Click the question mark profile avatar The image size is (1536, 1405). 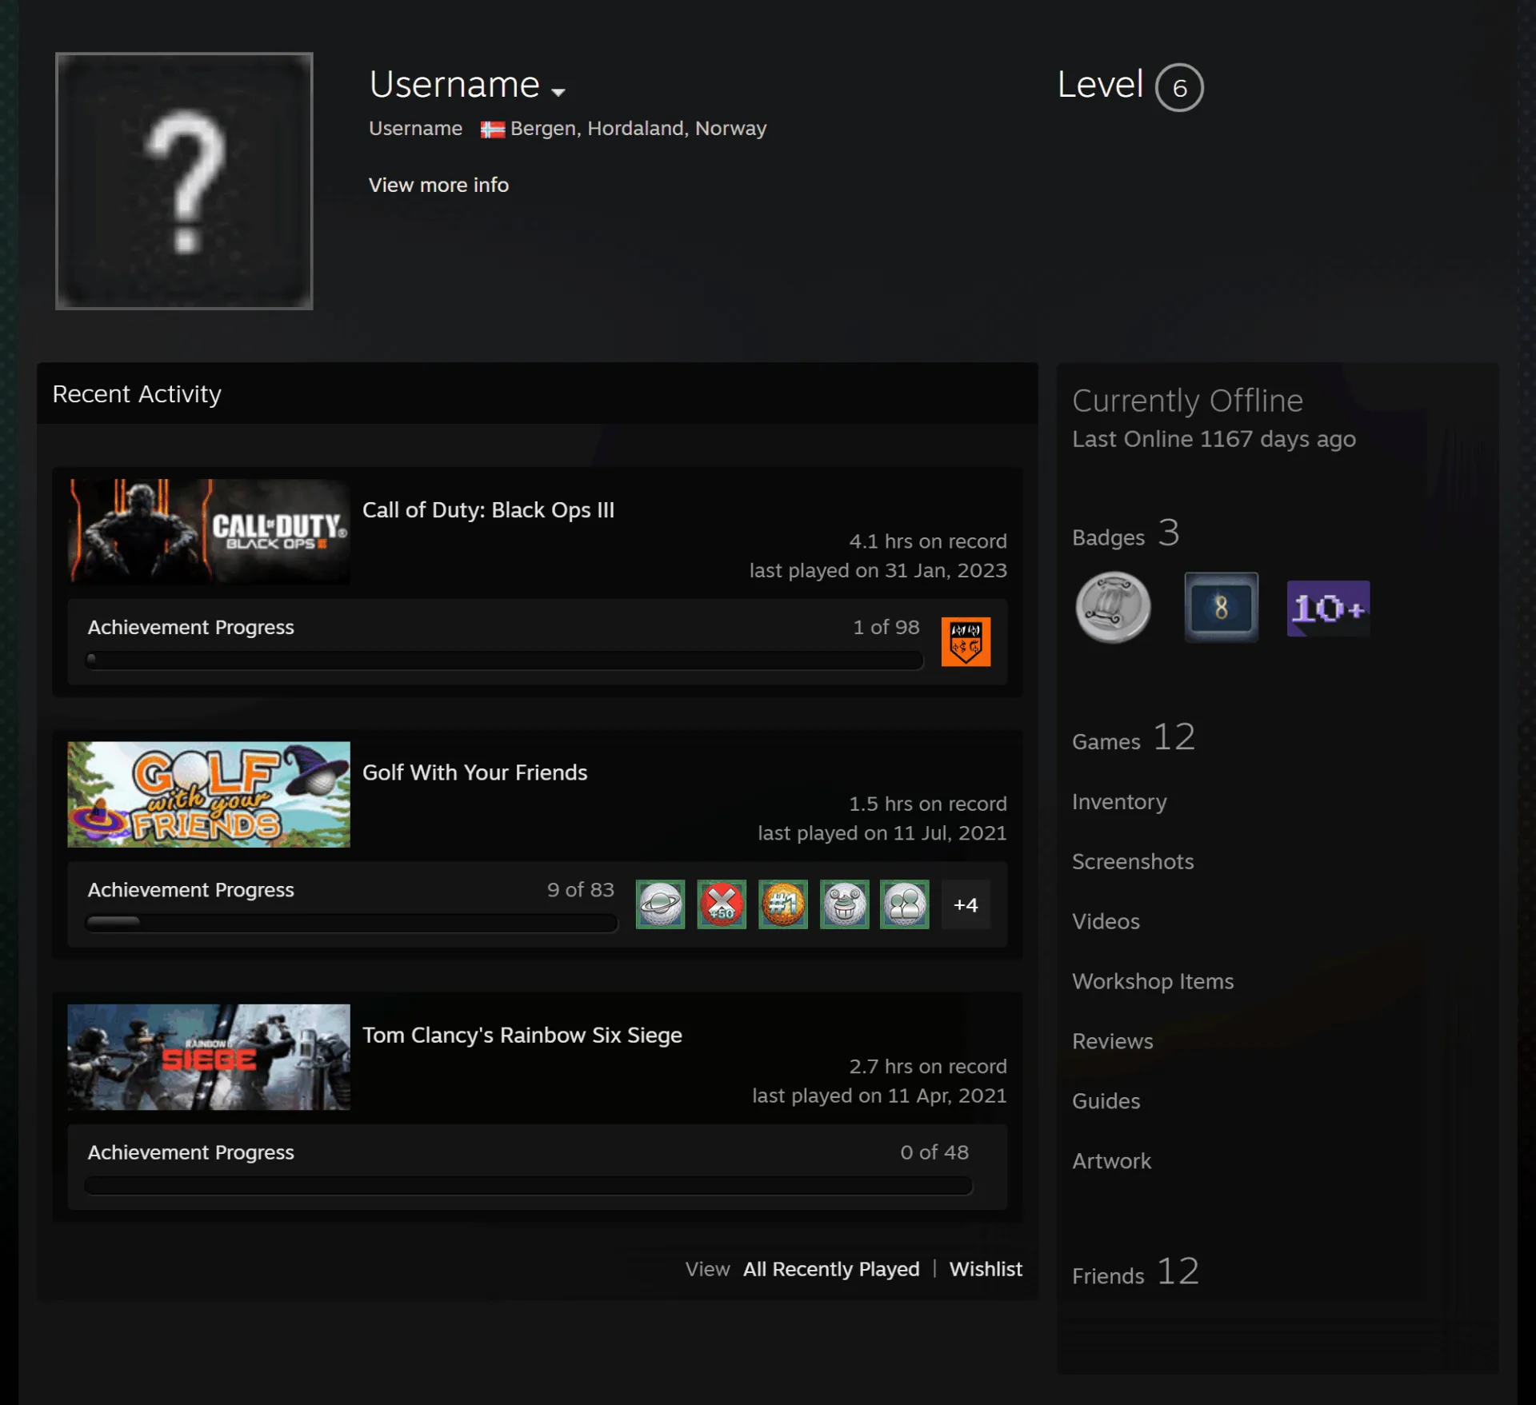click(184, 181)
